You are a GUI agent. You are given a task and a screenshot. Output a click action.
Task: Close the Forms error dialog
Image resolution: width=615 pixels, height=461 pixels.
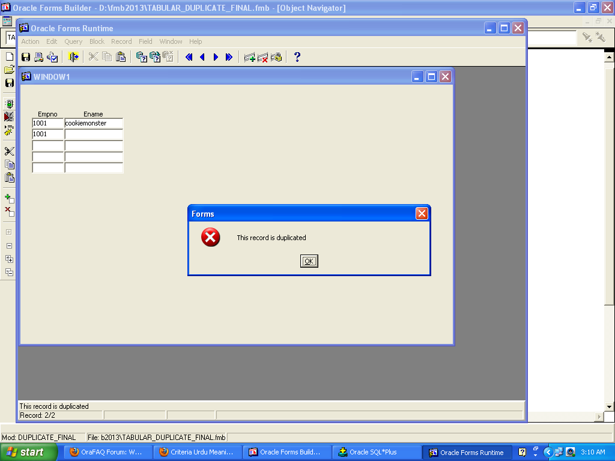pyautogui.click(x=422, y=214)
